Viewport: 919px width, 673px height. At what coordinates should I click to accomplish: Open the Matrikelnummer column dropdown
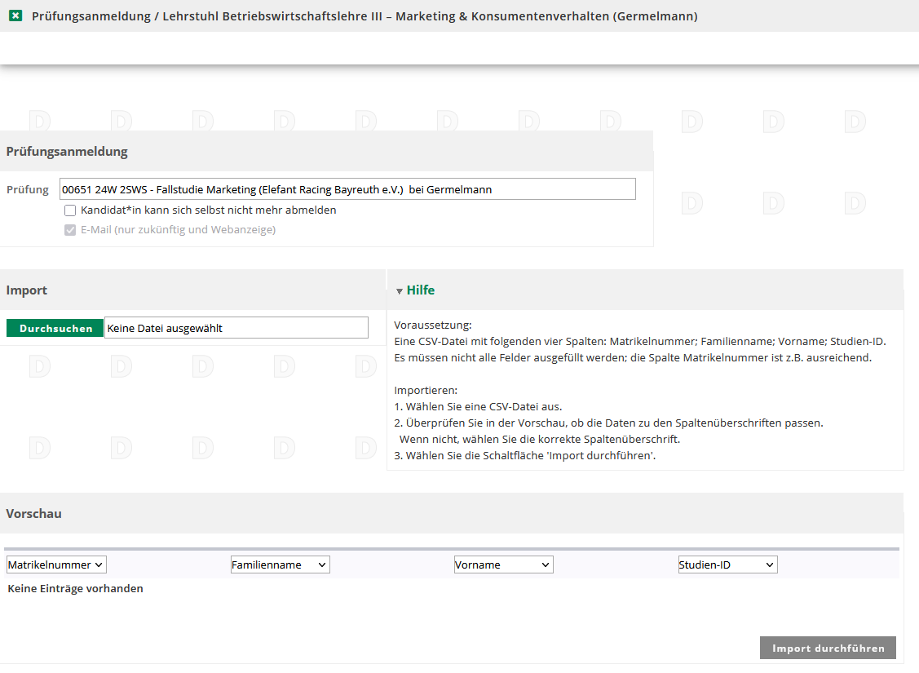56,565
